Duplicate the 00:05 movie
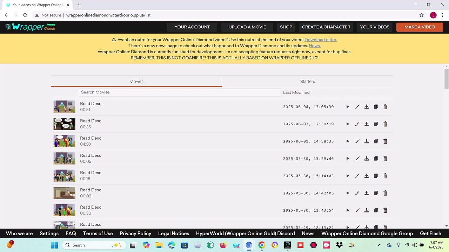449x252 pixels. point(376,159)
